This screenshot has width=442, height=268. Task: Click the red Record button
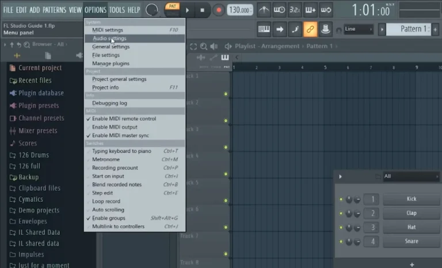219,10
